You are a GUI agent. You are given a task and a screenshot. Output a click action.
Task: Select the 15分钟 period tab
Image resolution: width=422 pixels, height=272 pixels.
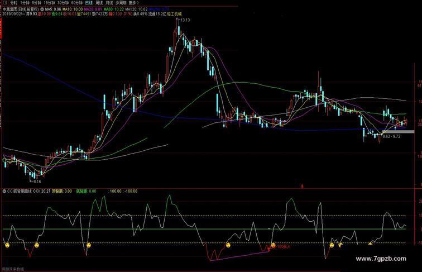point(49,3)
